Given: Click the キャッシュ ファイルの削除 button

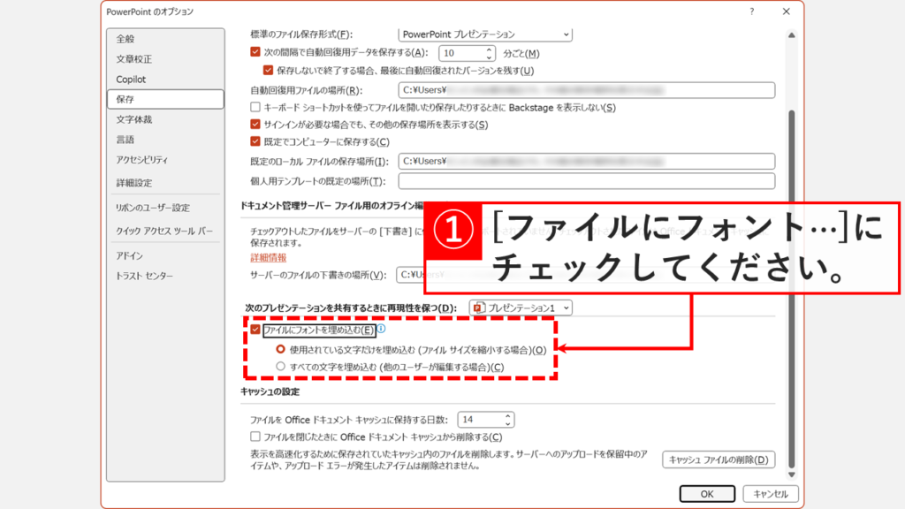Looking at the screenshot, I should tap(719, 460).
